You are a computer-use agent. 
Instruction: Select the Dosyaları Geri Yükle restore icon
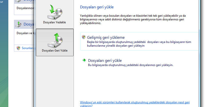click(x=55, y=40)
